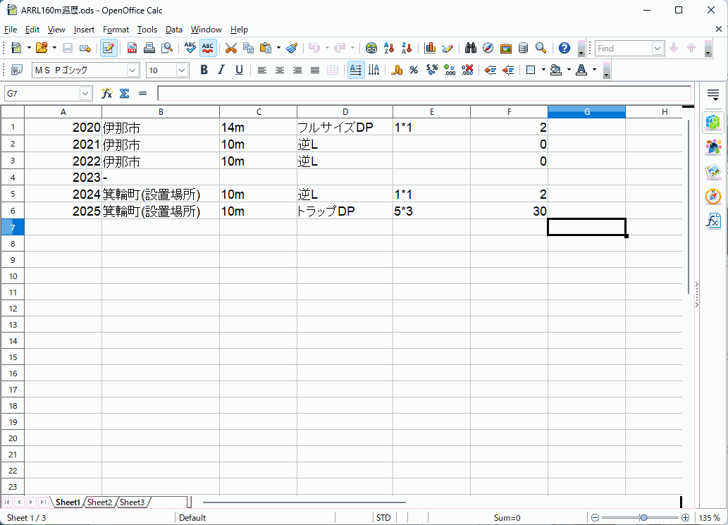Toggle Edit File mode button

point(108,48)
